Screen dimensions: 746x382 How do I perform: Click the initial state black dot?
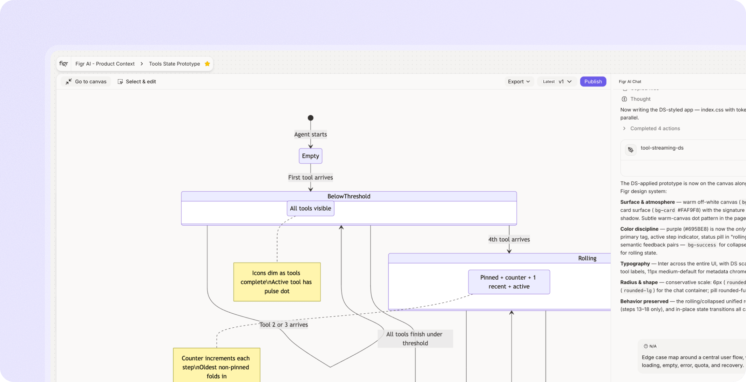pyautogui.click(x=311, y=118)
